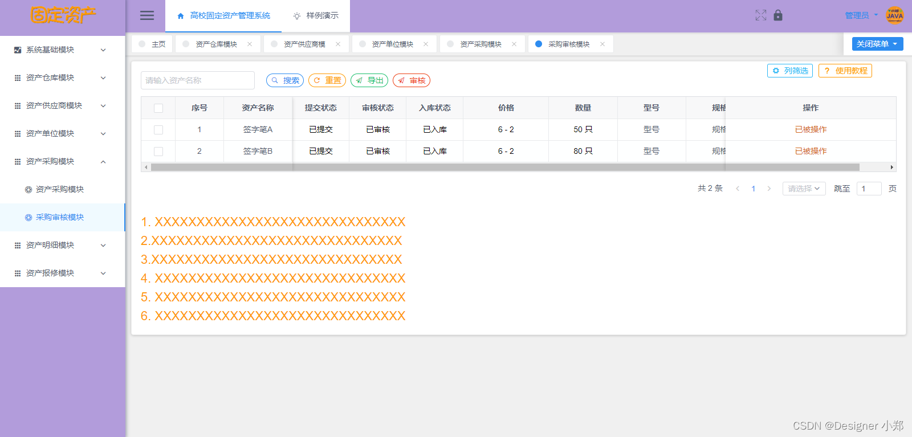Open the 高校固定资产管理系统 top tab
The image size is (912, 437).
point(223,16)
